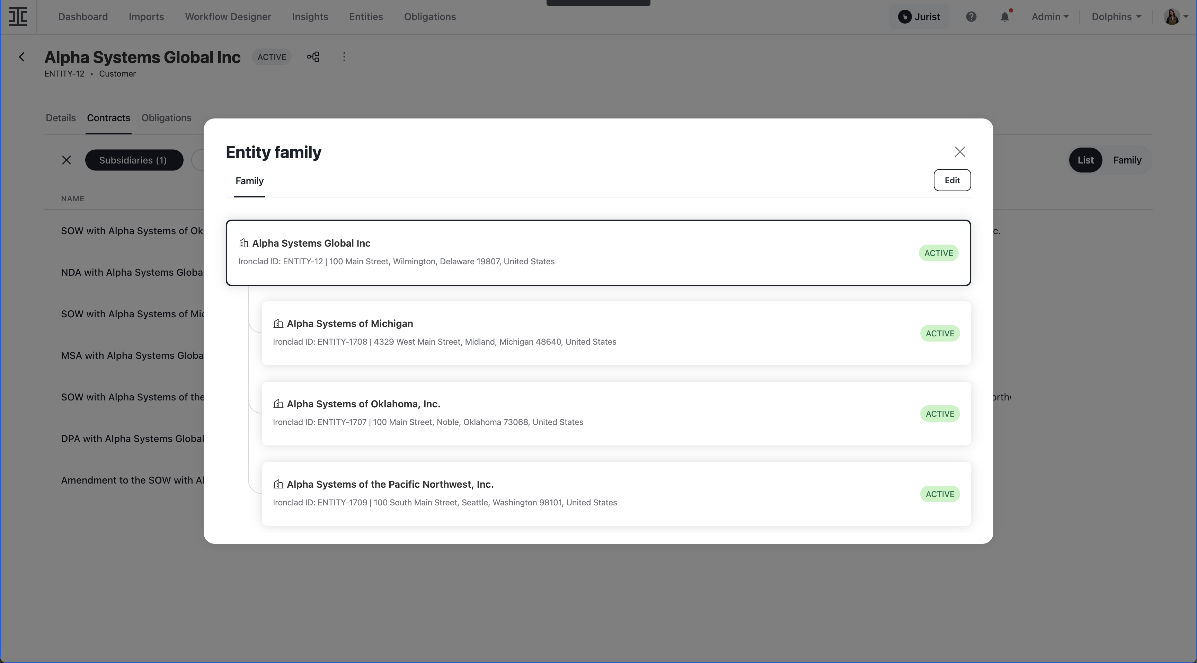This screenshot has height=663, width=1197.
Task: Click Ironclad ID: ENTITY-1707 address line
Action: click(x=427, y=422)
